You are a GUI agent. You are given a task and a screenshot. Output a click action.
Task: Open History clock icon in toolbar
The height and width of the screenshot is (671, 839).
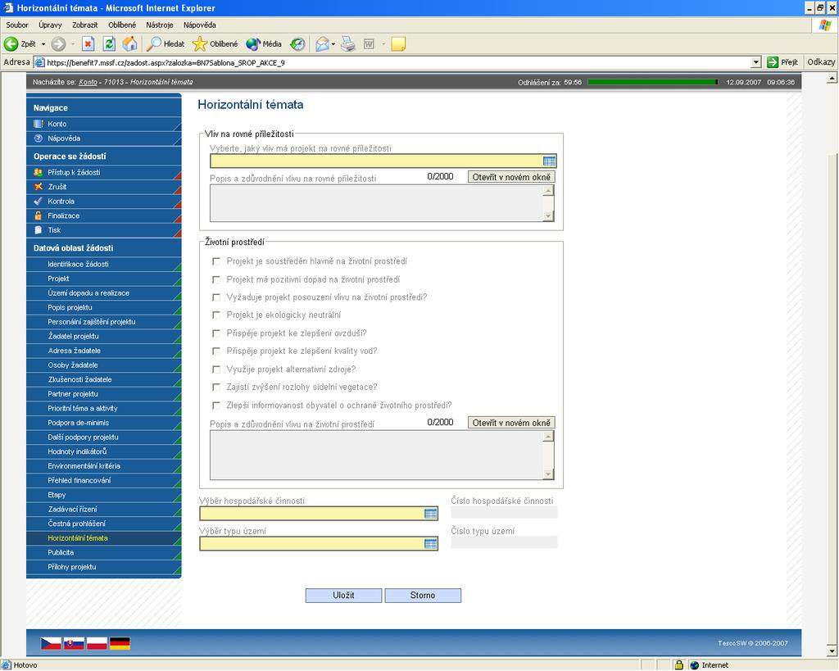tap(297, 44)
